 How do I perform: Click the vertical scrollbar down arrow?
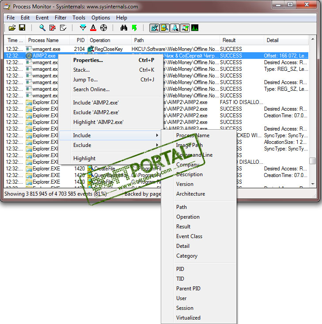point(313,184)
